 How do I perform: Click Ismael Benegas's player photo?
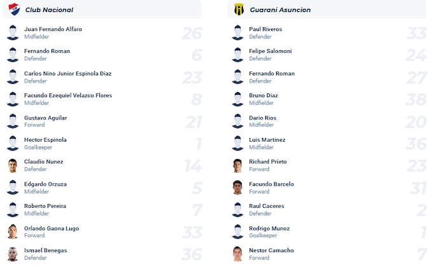pyautogui.click(x=13, y=254)
